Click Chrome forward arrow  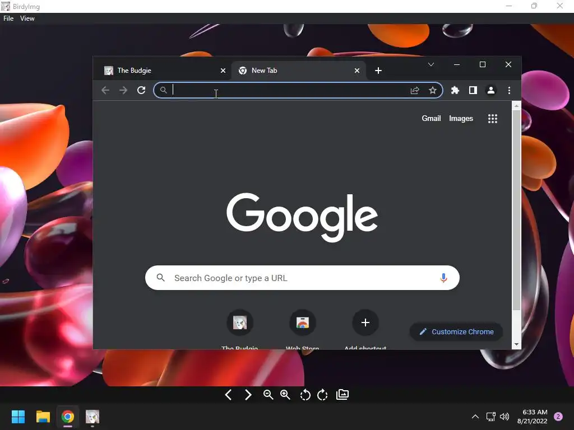pos(123,90)
